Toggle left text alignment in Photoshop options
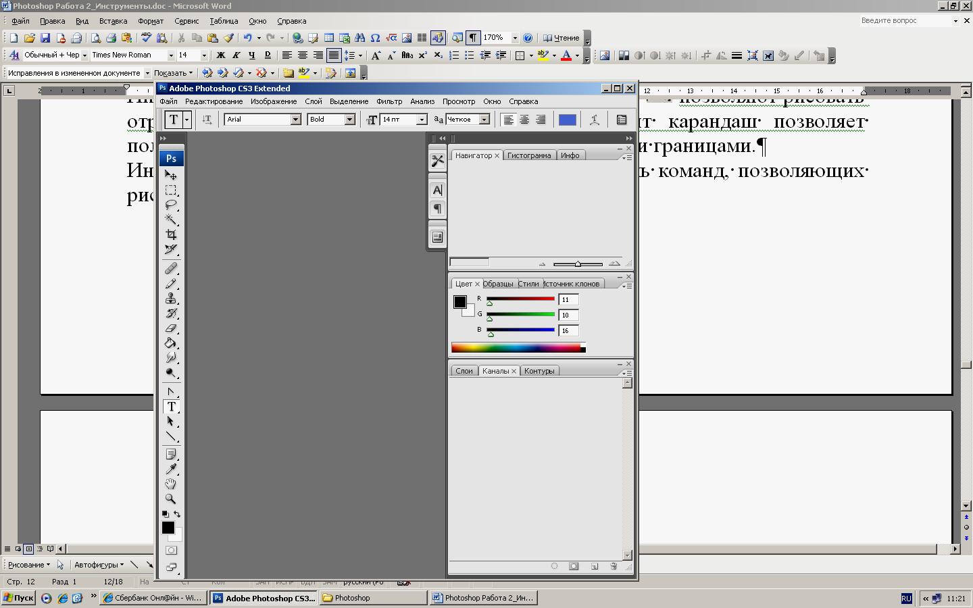This screenshot has height=608, width=973. tap(508, 120)
